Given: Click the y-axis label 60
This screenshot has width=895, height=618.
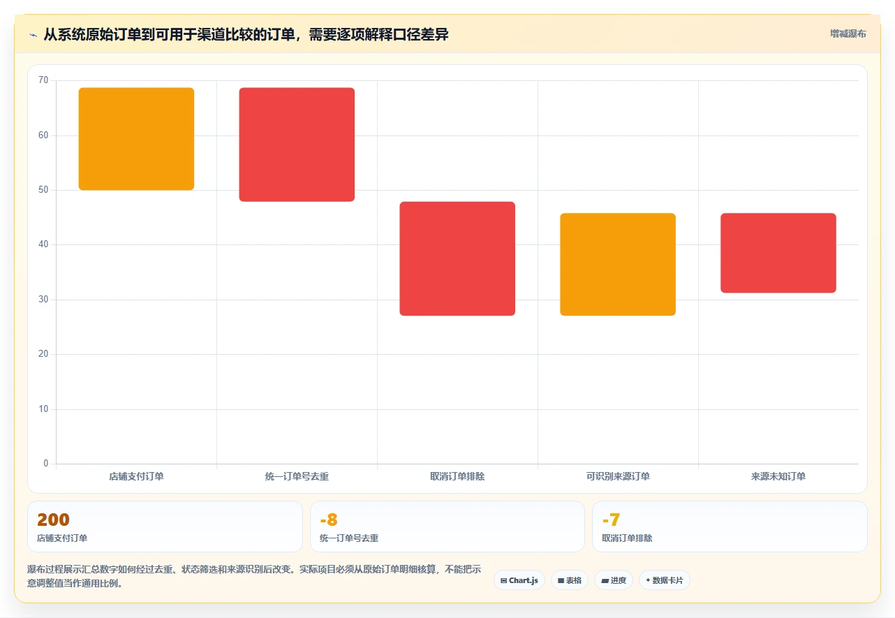Looking at the screenshot, I should pyautogui.click(x=43, y=135).
